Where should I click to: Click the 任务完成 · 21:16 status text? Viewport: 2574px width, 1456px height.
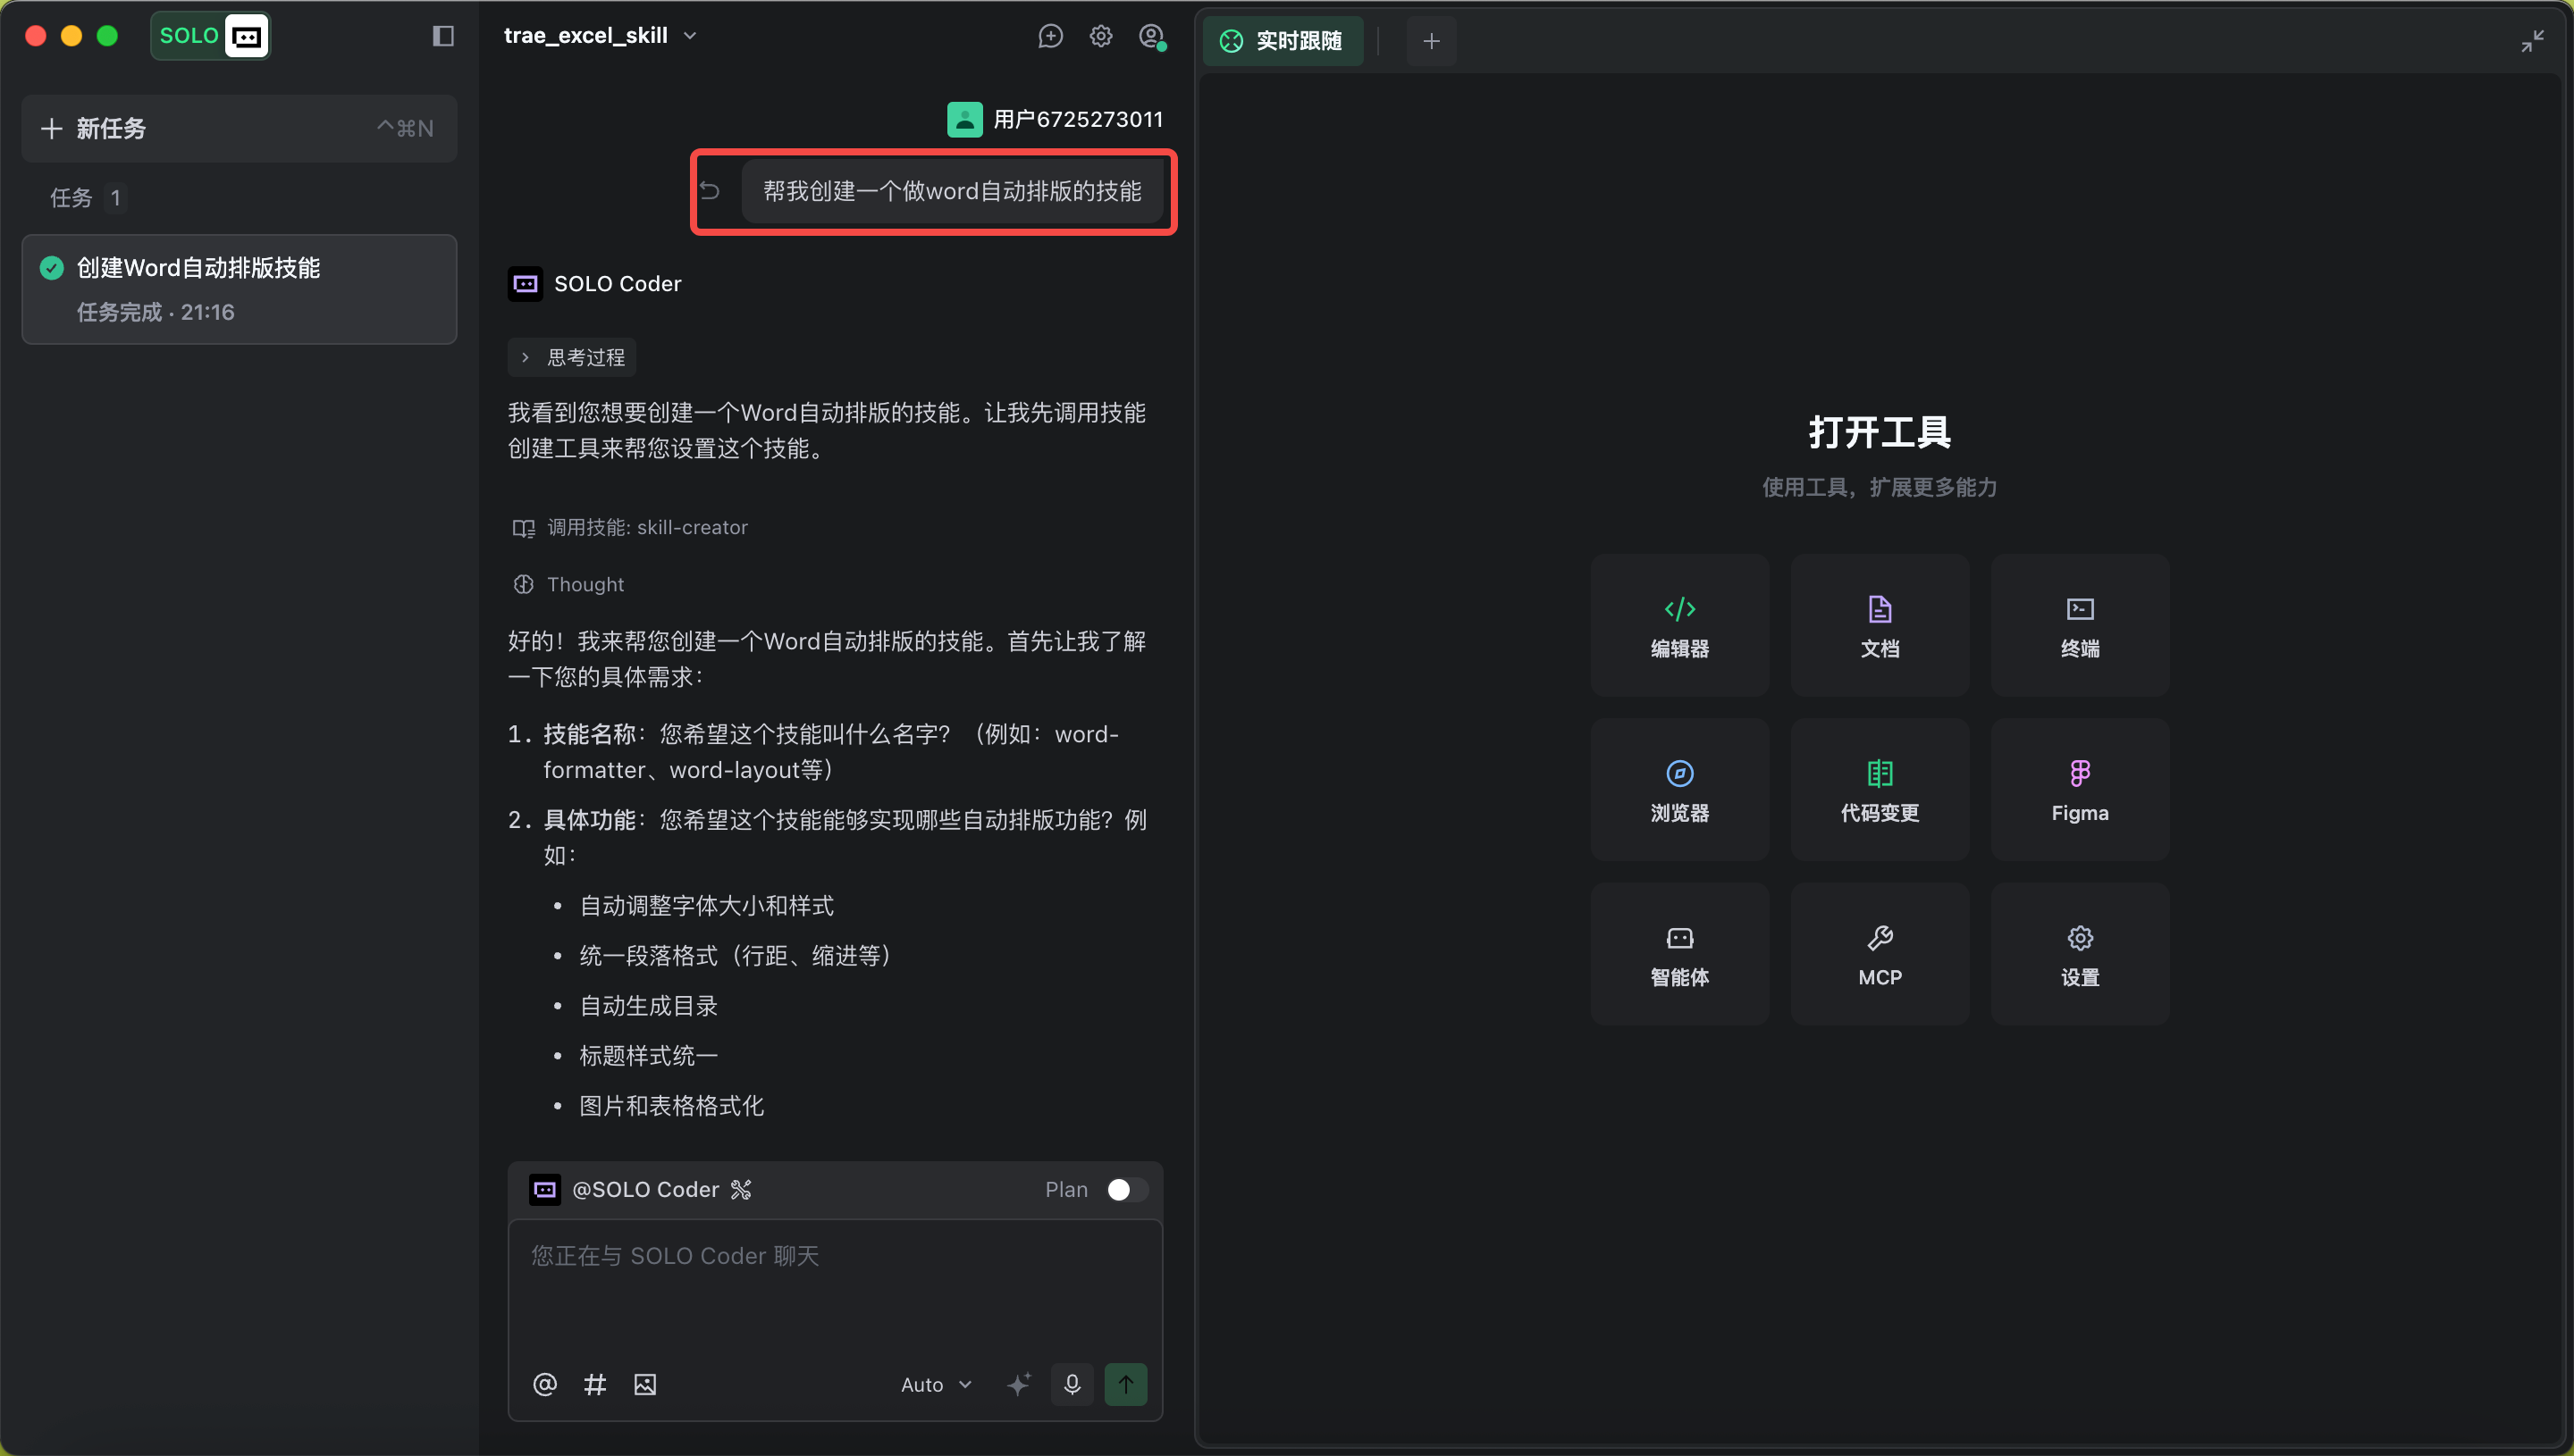[155, 312]
